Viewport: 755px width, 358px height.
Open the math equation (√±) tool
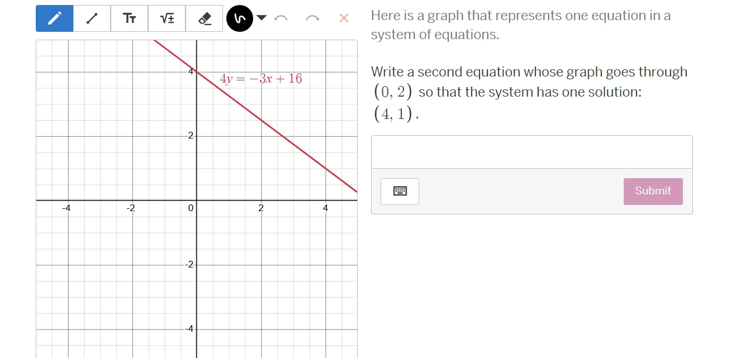click(167, 18)
